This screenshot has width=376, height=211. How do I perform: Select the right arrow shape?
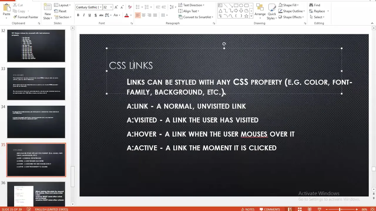tap(236, 11)
